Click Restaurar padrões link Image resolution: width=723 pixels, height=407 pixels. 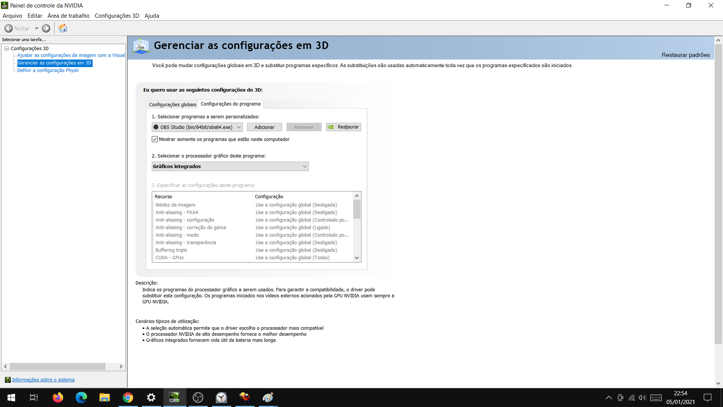[686, 55]
